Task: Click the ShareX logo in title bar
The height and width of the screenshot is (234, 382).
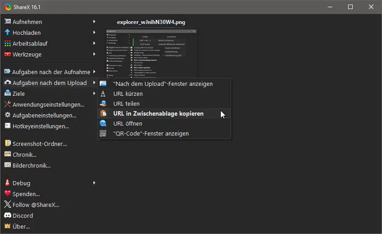Action: pos(8,7)
